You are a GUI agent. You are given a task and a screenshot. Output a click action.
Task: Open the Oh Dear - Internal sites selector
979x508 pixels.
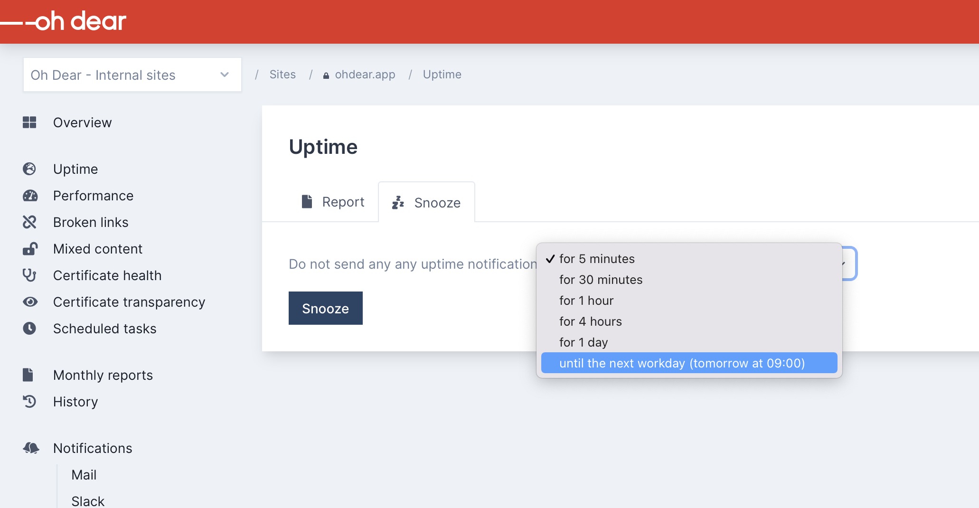(x=132, y=75)
